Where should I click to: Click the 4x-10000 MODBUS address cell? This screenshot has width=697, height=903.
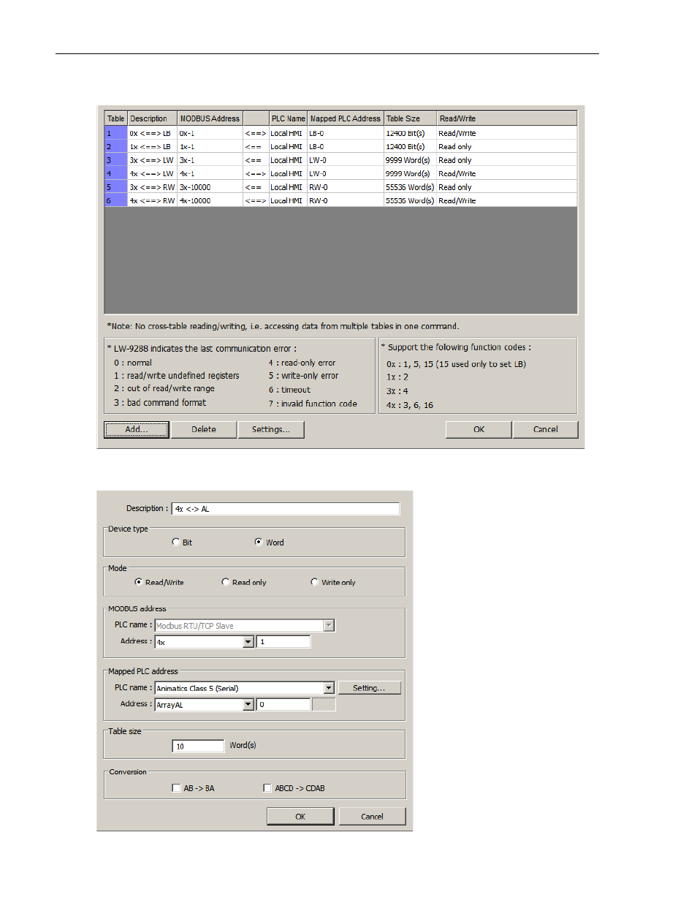click(210, 200)
